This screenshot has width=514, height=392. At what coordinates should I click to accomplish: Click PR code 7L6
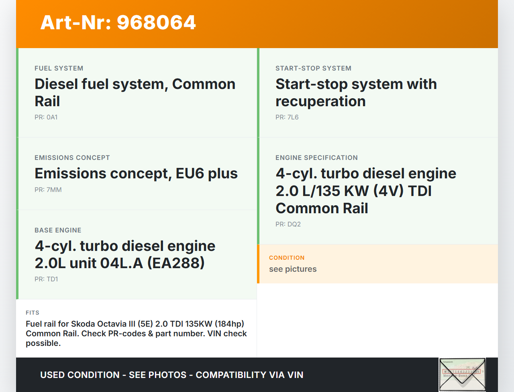[x=287, y=117]
